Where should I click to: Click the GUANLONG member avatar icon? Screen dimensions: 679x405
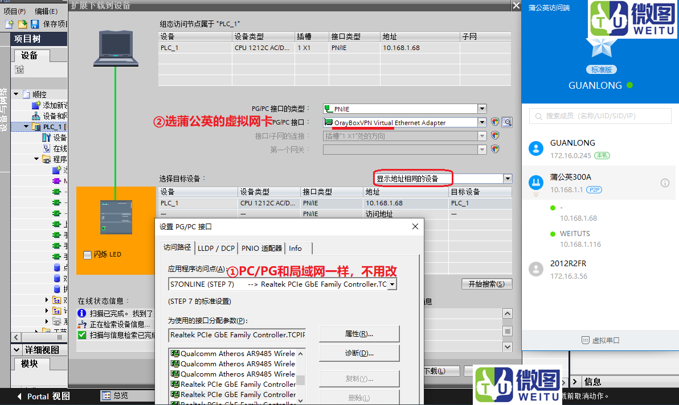536,148
